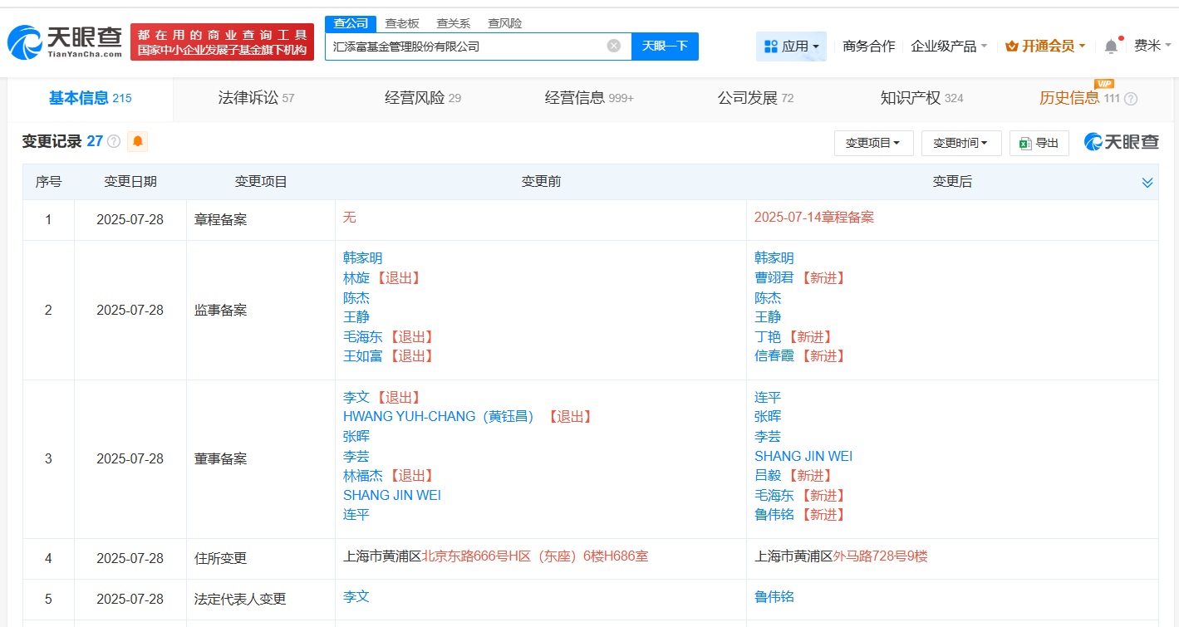The image size is (1179, 627).
Task: Click the 天眼一下 search button
Action: (x=665, y=46)
